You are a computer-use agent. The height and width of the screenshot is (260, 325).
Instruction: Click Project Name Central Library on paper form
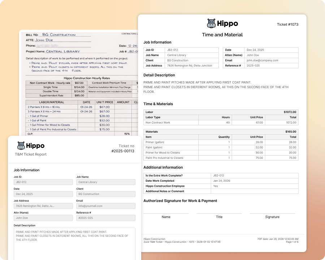[x=63, y=51]
